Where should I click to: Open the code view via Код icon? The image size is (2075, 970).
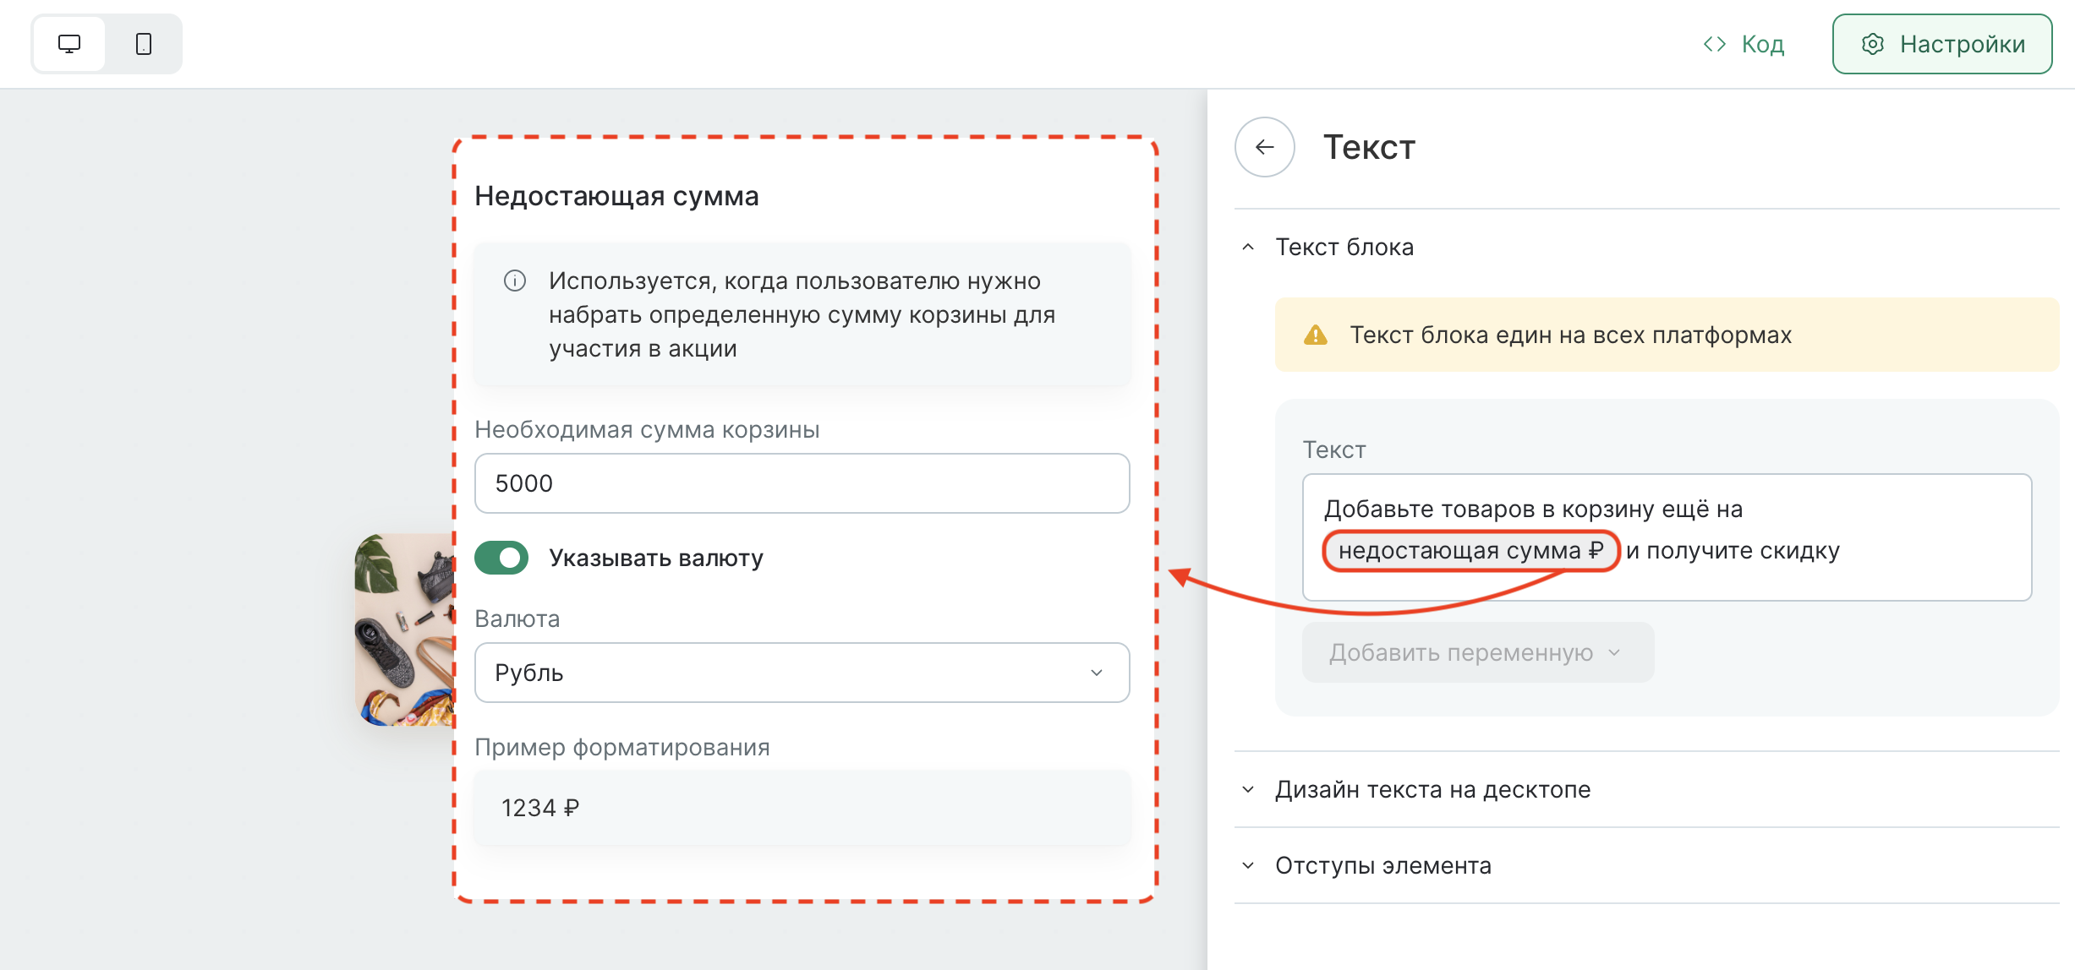[x=1715, y=44]
